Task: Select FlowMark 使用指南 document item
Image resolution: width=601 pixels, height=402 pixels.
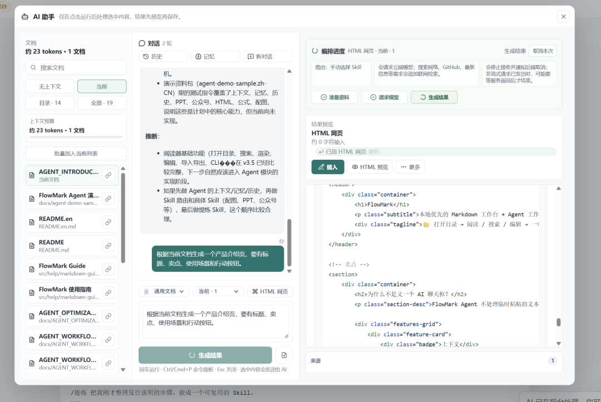Action: click(72, 293)
